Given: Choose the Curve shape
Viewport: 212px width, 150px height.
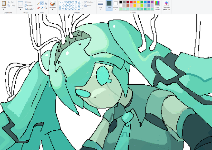Looking at the screenshot, I should pyautogui.click(x=63, y=2).
